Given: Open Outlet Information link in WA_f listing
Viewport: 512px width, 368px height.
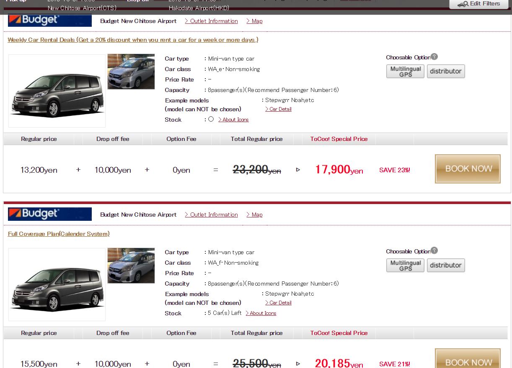Looking at the screenshot, I should coord(211,215).
